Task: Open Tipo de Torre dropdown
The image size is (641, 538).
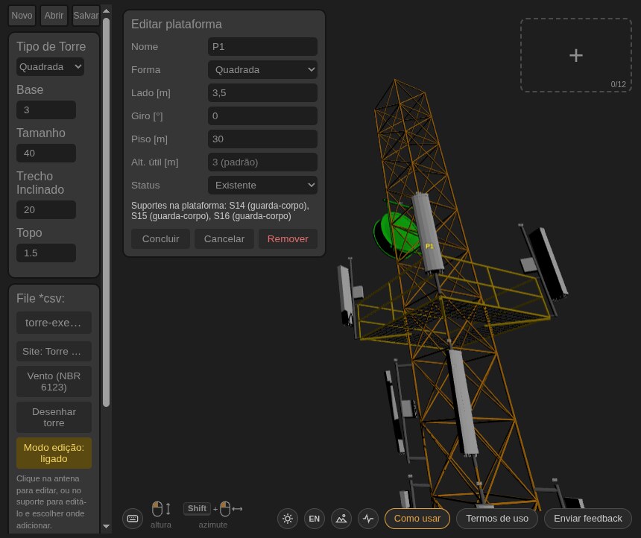Action: coord(50,66)
